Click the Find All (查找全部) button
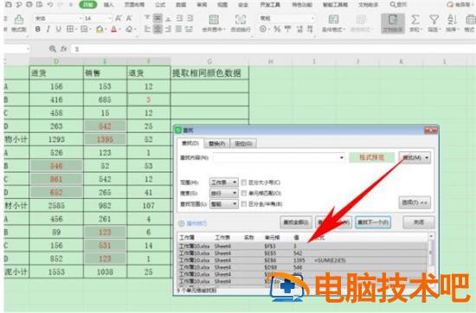The height and width of the screenshot is (313, 476). (x=296, y=222)
